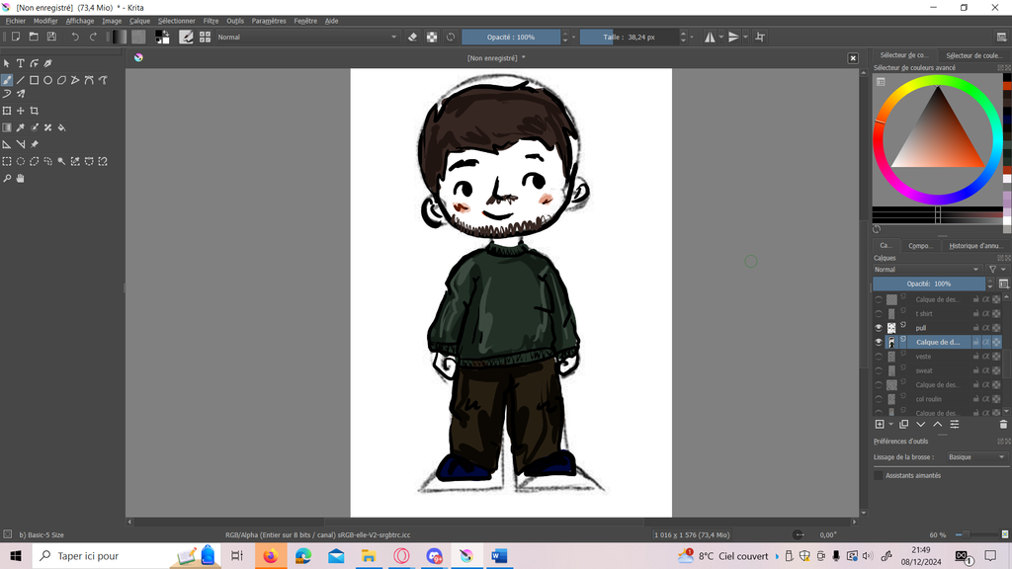1012x569 pixels.
Task: Click the brush Opacité slider in toolbar
Action: click(511, 38)
